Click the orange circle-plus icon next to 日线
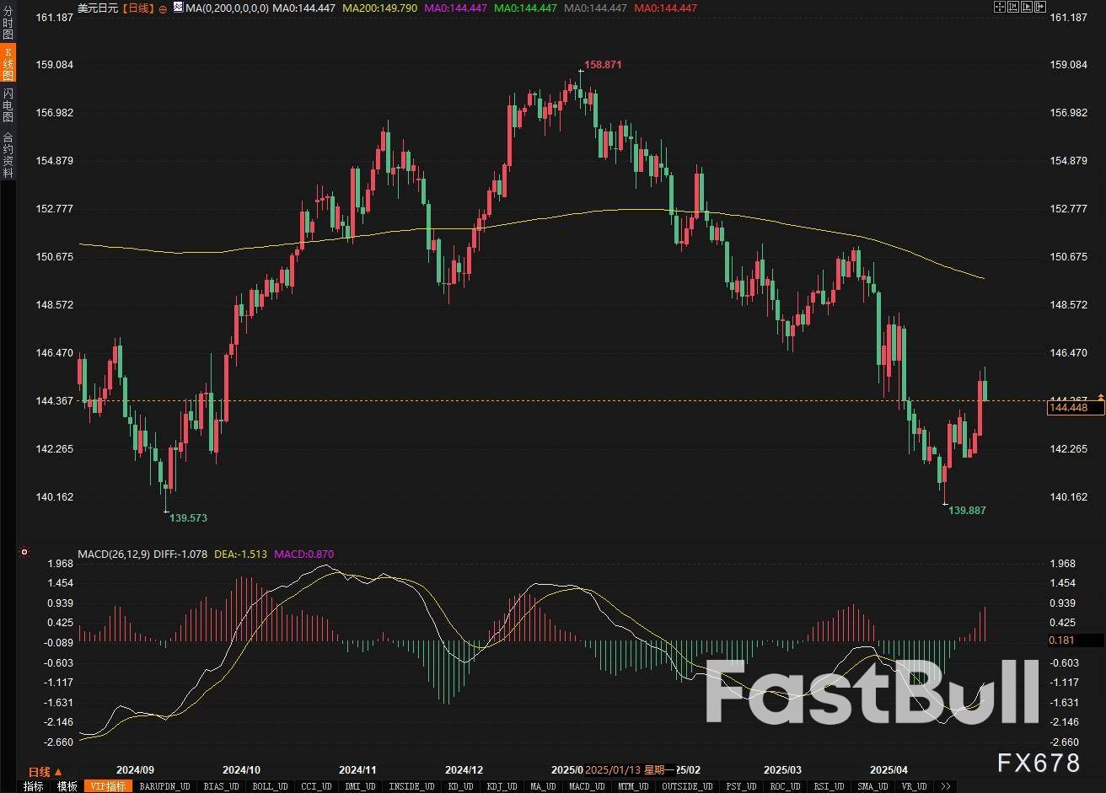The height and width of the screenshot is (793, 1106). click(x=162, y=8)
